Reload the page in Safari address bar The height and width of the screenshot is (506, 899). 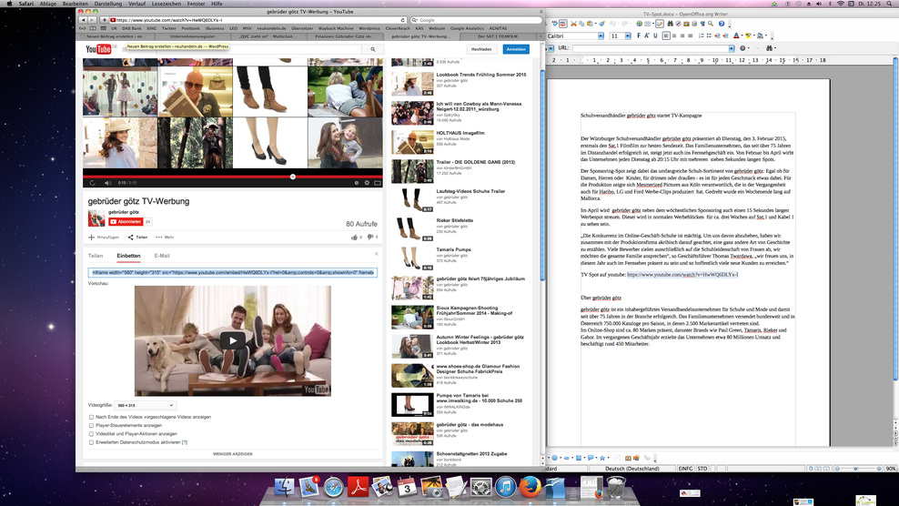403,20
